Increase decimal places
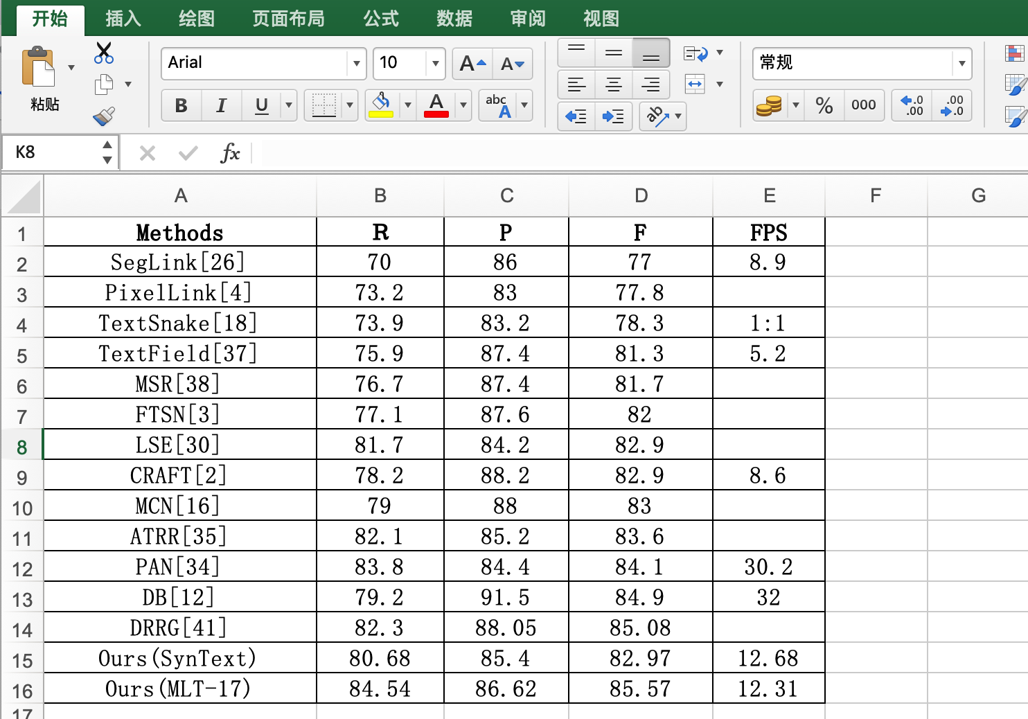The width and height of the screenshot is (1028, 719). pyautogui.click(x=912, y=105)
